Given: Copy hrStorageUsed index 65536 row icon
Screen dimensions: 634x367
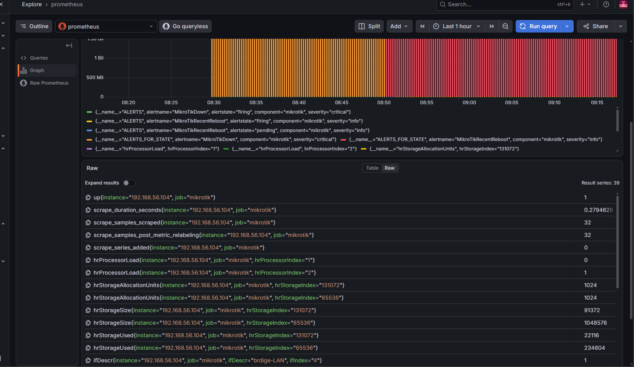Looking at the screenshot, I should point(88,348).
